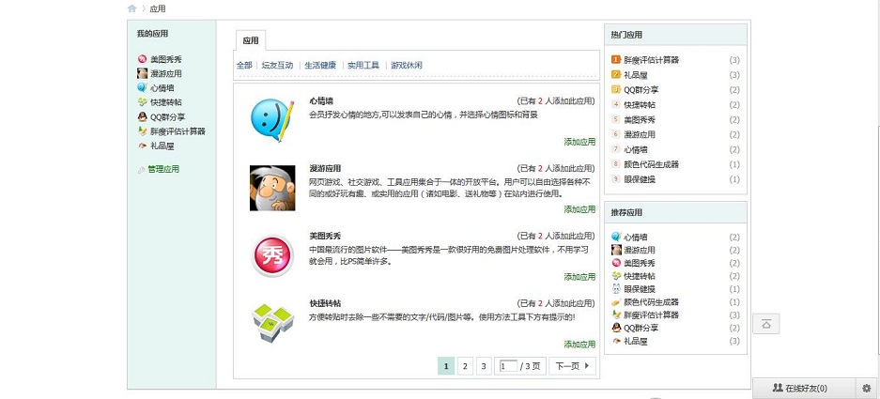The width and height of the screenshot is (880, 399).
Task: Click 添加应用 for 快捷转帖
Action: [579, 345]
